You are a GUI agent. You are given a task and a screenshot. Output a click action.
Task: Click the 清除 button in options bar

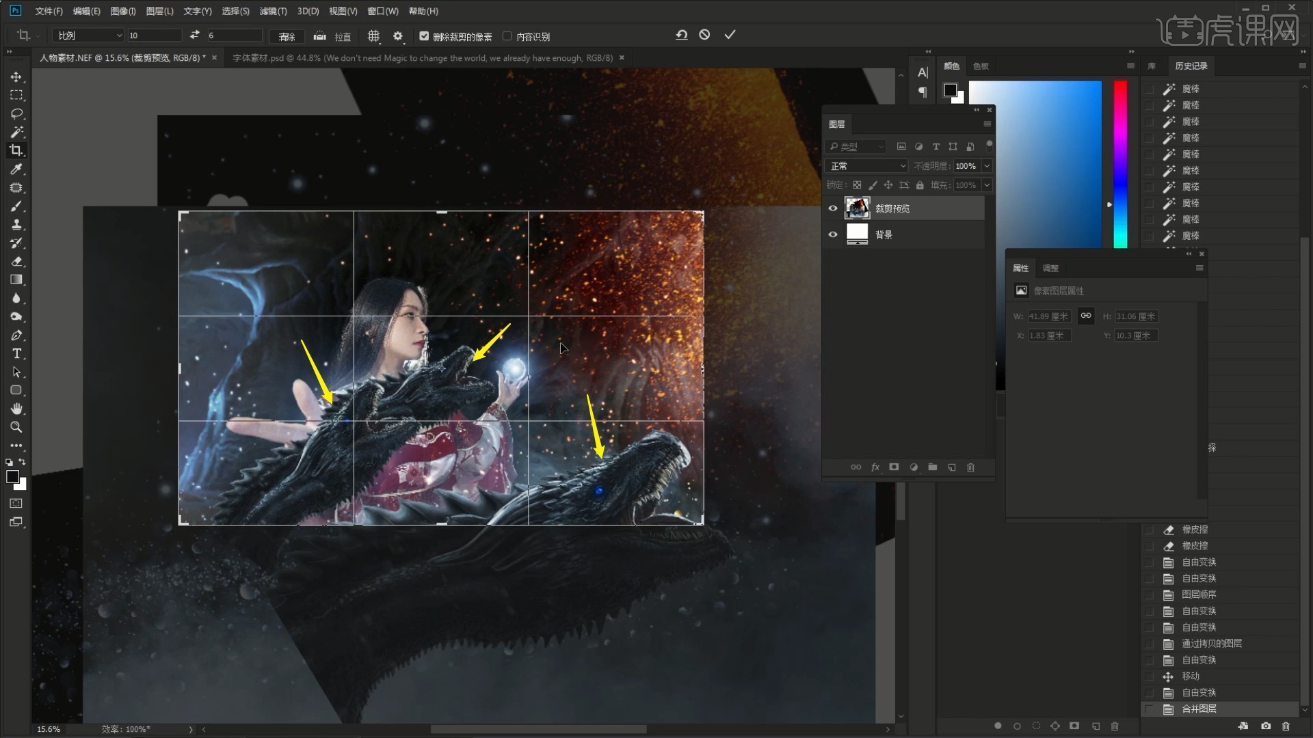pos(287,36)
